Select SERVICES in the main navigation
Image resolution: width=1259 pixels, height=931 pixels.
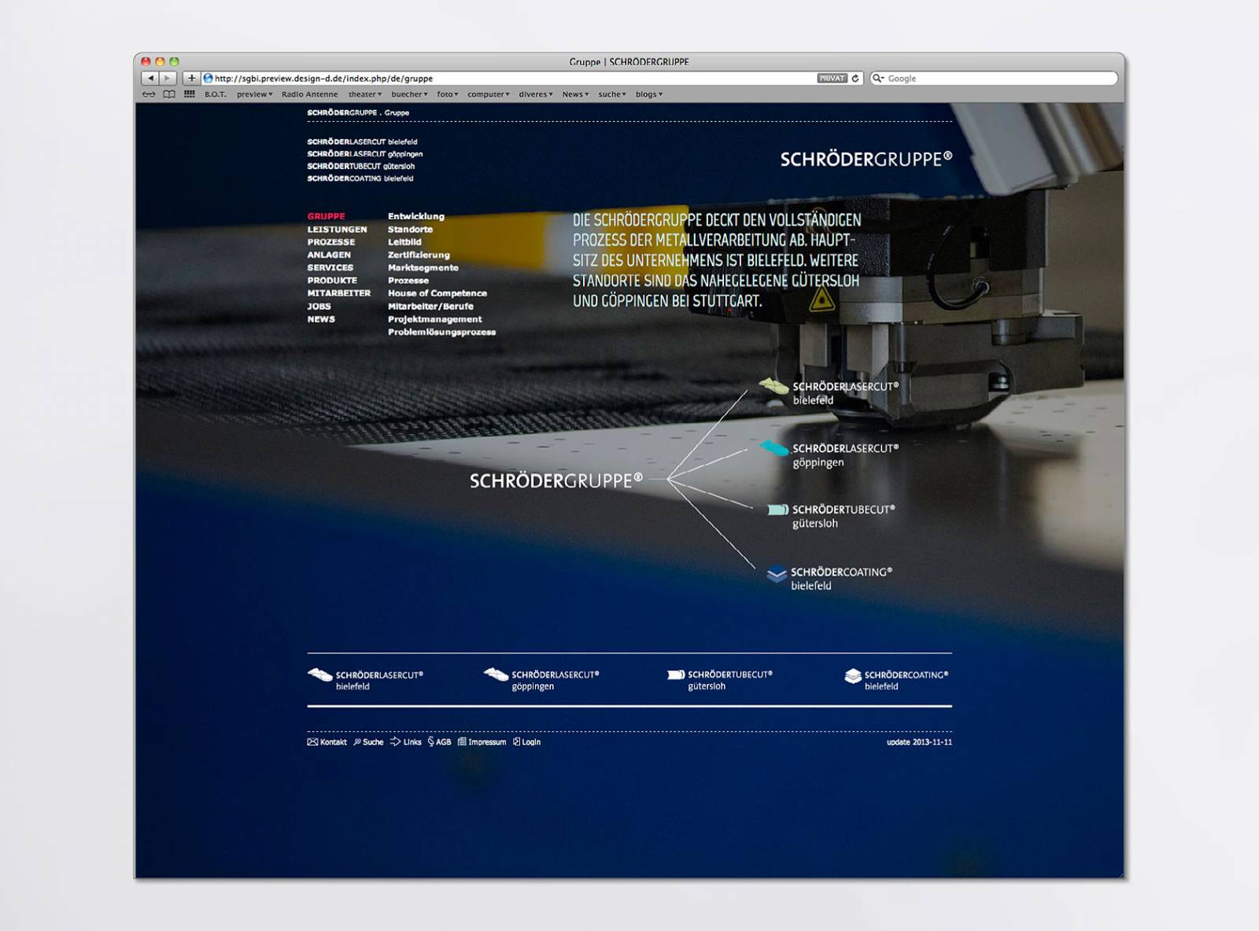pos(330,267)
